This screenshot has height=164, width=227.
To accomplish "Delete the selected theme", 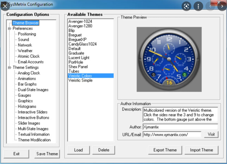I will tap(104, 150).
